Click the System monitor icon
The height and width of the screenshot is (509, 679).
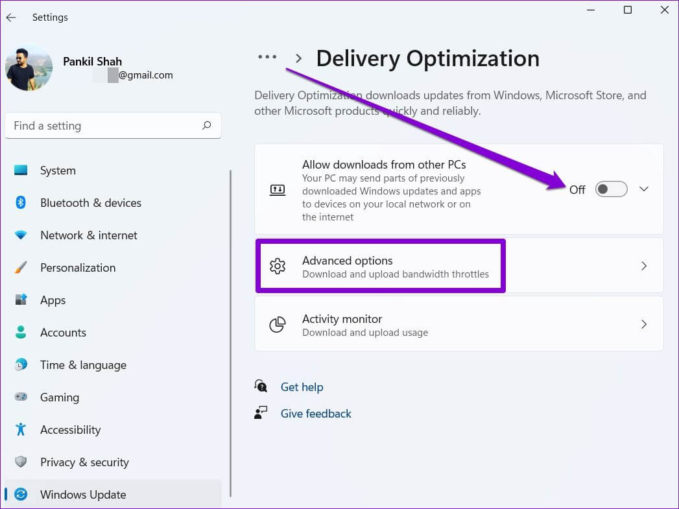pos(21,170)
